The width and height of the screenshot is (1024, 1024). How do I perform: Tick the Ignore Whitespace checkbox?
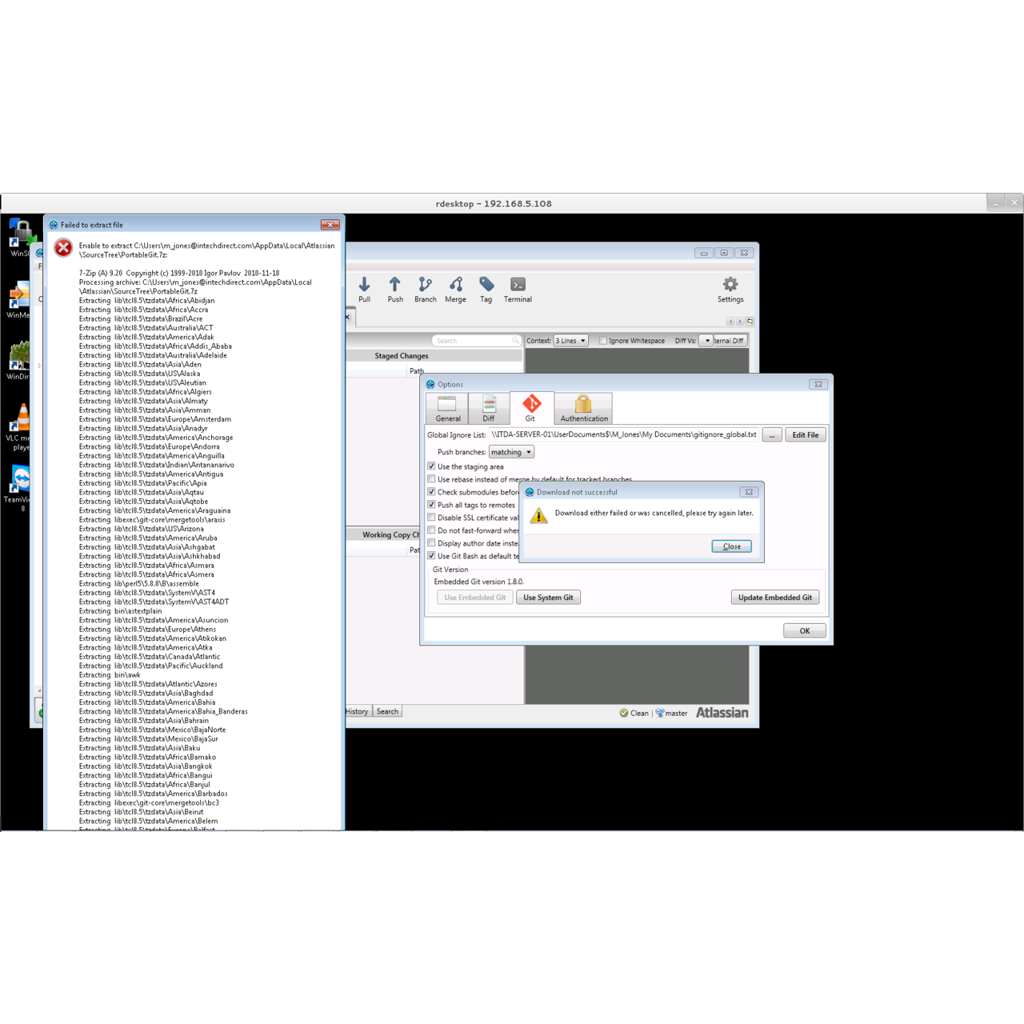(603, 341)
